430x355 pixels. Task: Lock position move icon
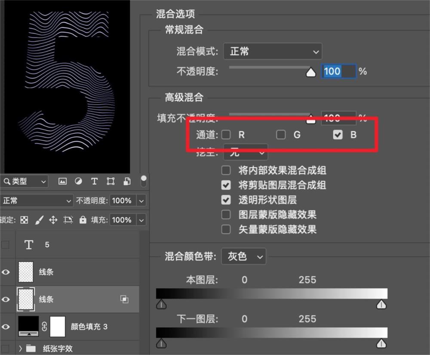pos(53,220)
